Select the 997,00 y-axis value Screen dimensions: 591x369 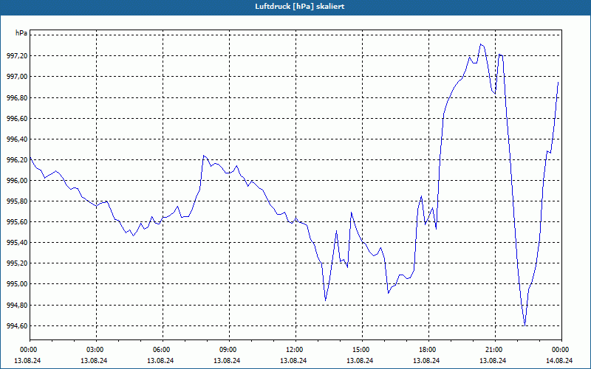(16, 77)
